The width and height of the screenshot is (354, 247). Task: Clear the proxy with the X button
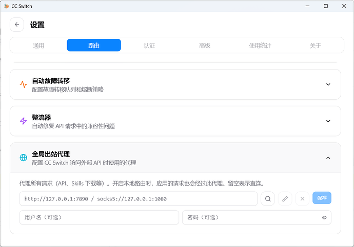tap(302, 198)
